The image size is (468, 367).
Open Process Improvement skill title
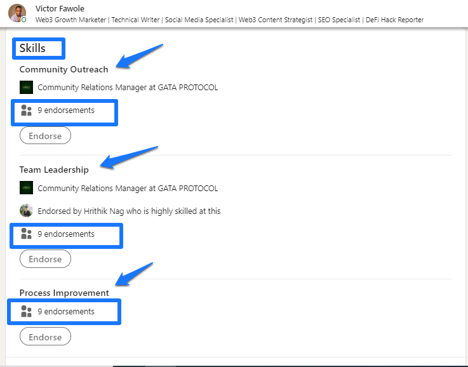[64, 293]
